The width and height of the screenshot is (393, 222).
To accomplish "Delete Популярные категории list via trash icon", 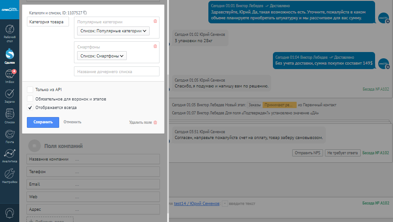I will 155,21.
